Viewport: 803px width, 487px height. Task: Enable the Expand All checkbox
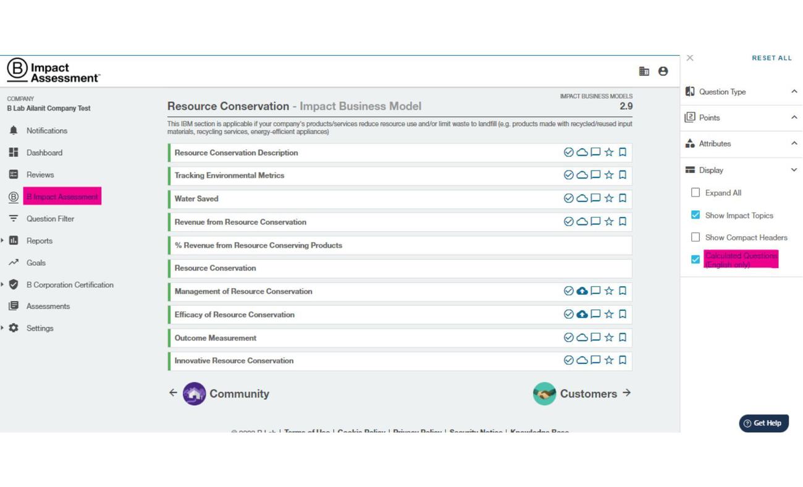696,192
